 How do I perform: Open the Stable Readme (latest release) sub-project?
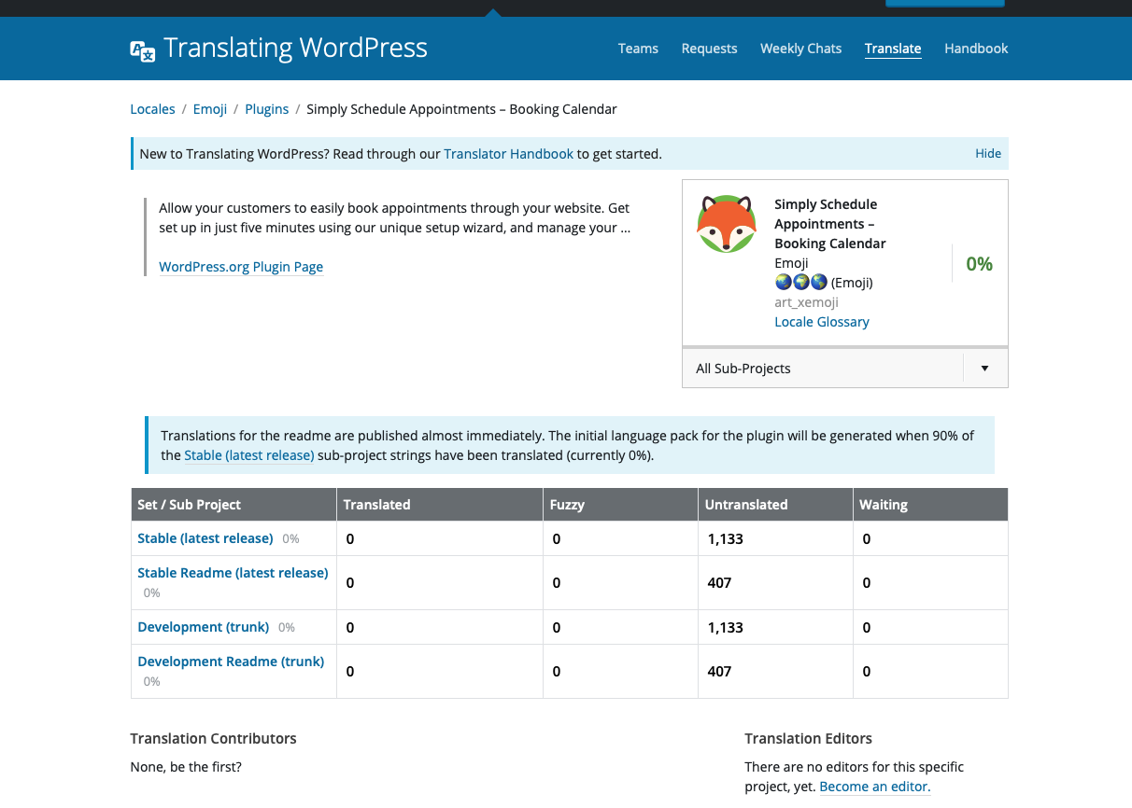point(233,572)
